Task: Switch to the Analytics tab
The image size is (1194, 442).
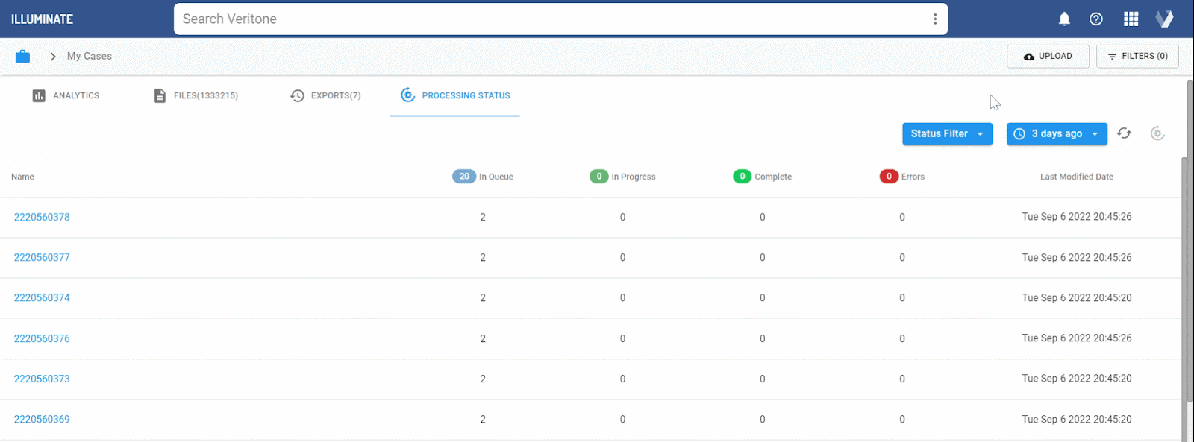Action: pyautogui.click(x=66, y=95)
